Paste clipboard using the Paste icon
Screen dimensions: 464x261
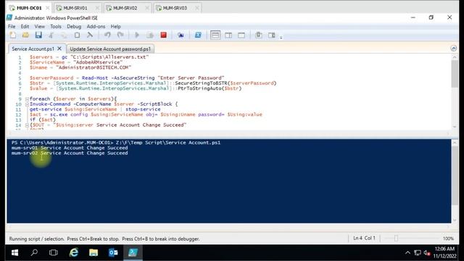(x=77, y=35)
